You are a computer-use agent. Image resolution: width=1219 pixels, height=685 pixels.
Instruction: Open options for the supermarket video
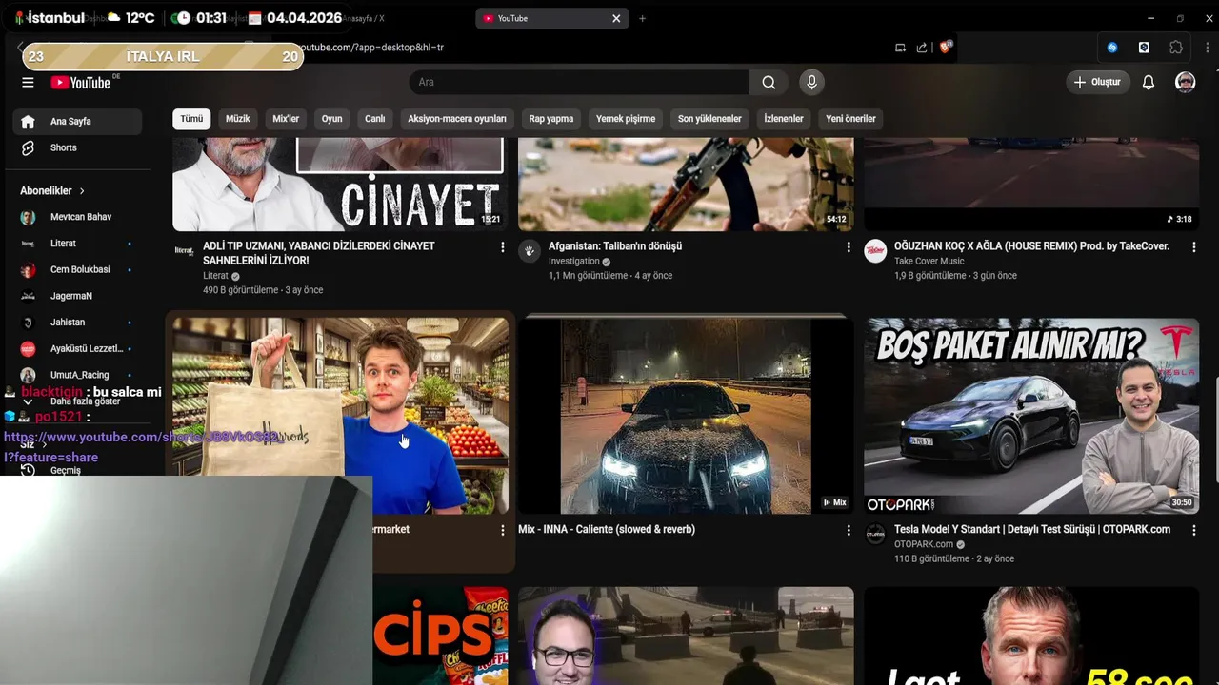503,531
